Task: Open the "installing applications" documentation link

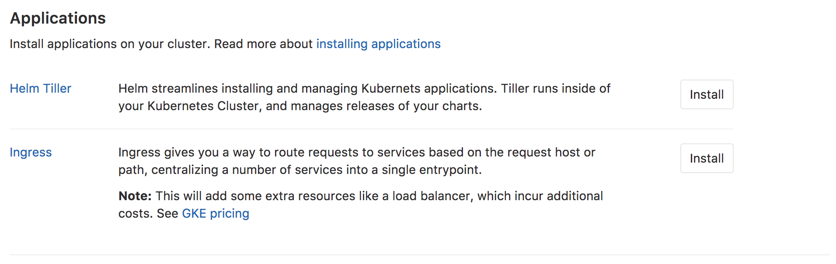Action: (378, 44)
